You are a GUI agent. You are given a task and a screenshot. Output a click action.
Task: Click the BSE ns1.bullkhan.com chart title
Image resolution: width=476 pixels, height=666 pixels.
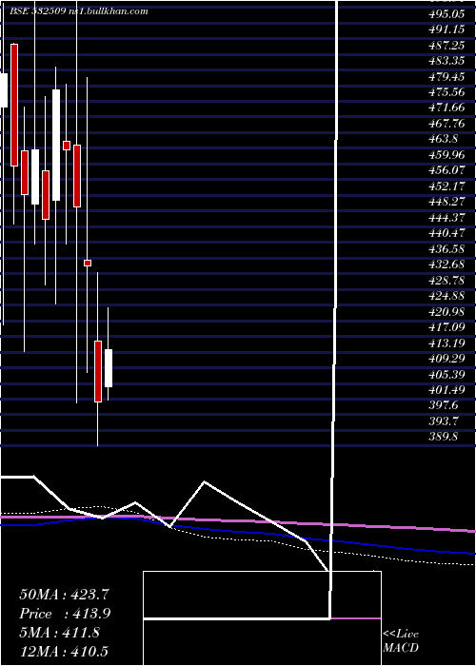pos(79,11)
